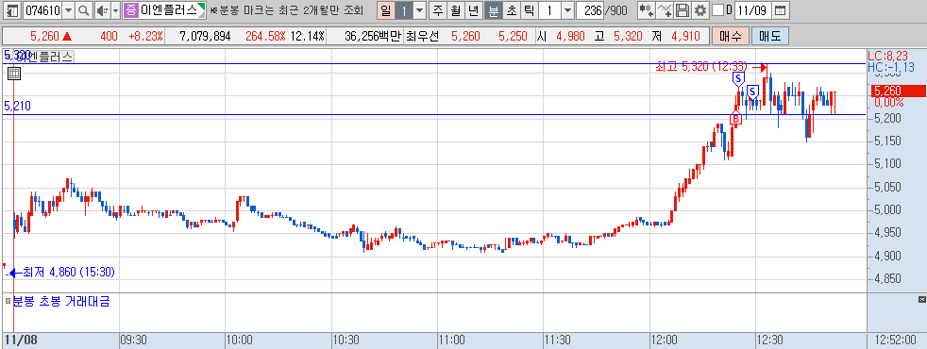Image resolution: width=927 pixels, height=349 pixels.
Task: Select the 주 weekly period button
Action: [438, 10]
